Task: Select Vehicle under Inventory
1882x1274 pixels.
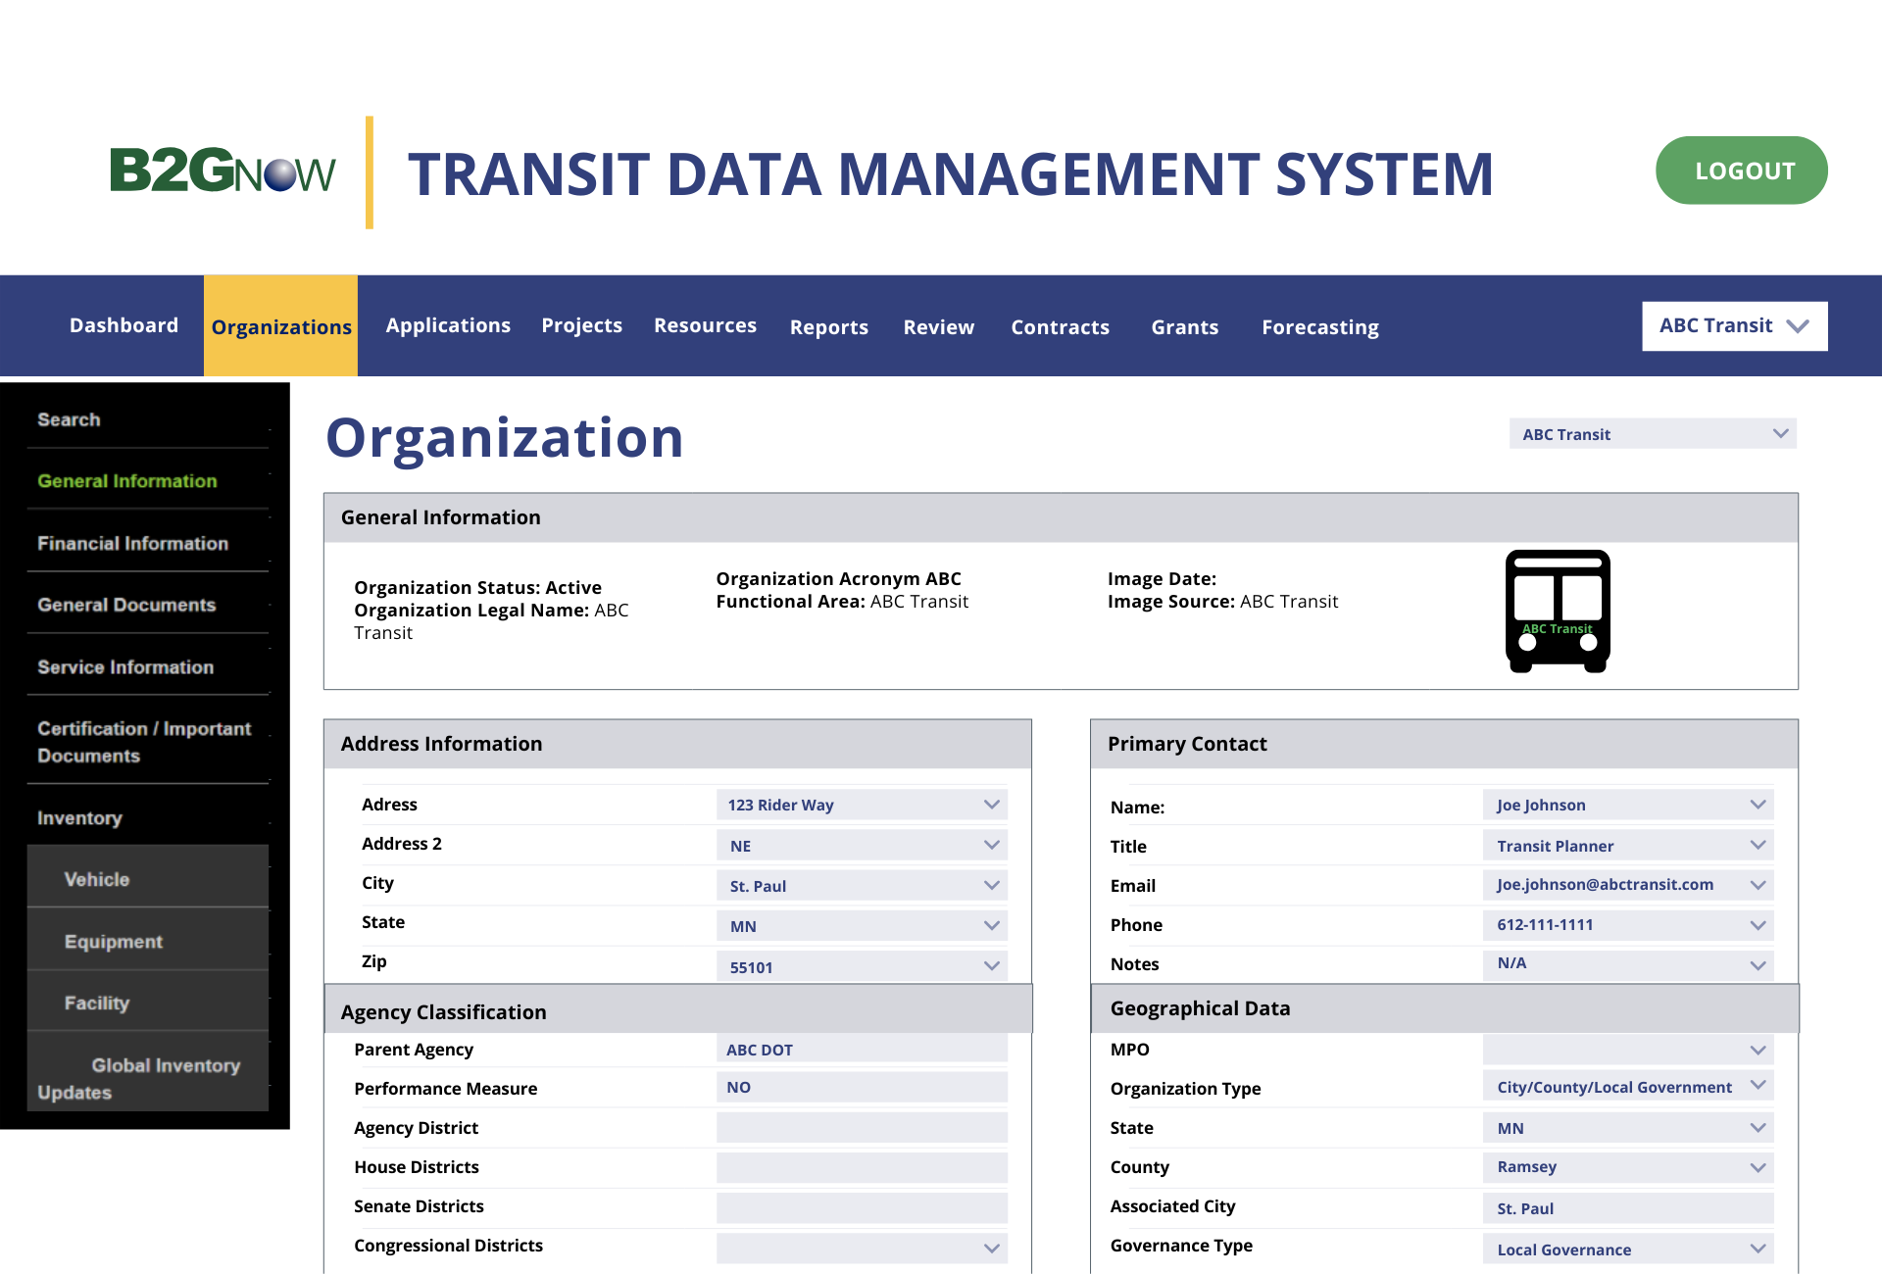Action: click(x=96, y=879)
